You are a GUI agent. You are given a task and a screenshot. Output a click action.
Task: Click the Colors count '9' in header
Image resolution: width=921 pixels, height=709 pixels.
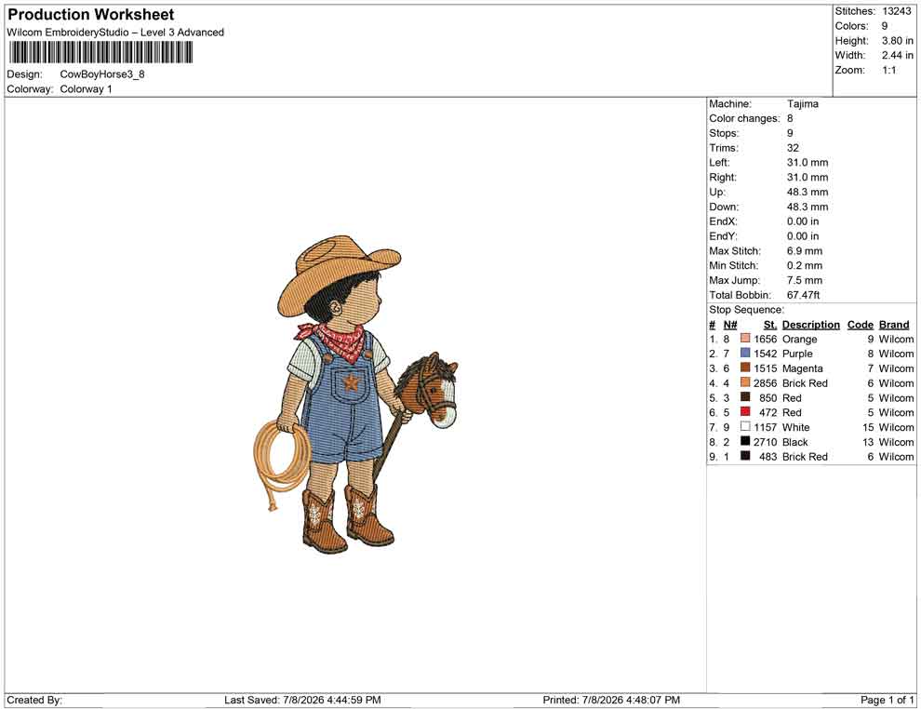[885, 26]
